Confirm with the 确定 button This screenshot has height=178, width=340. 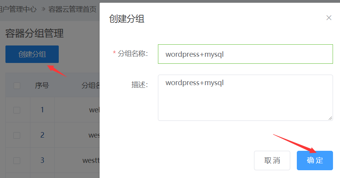pos(314,161)
